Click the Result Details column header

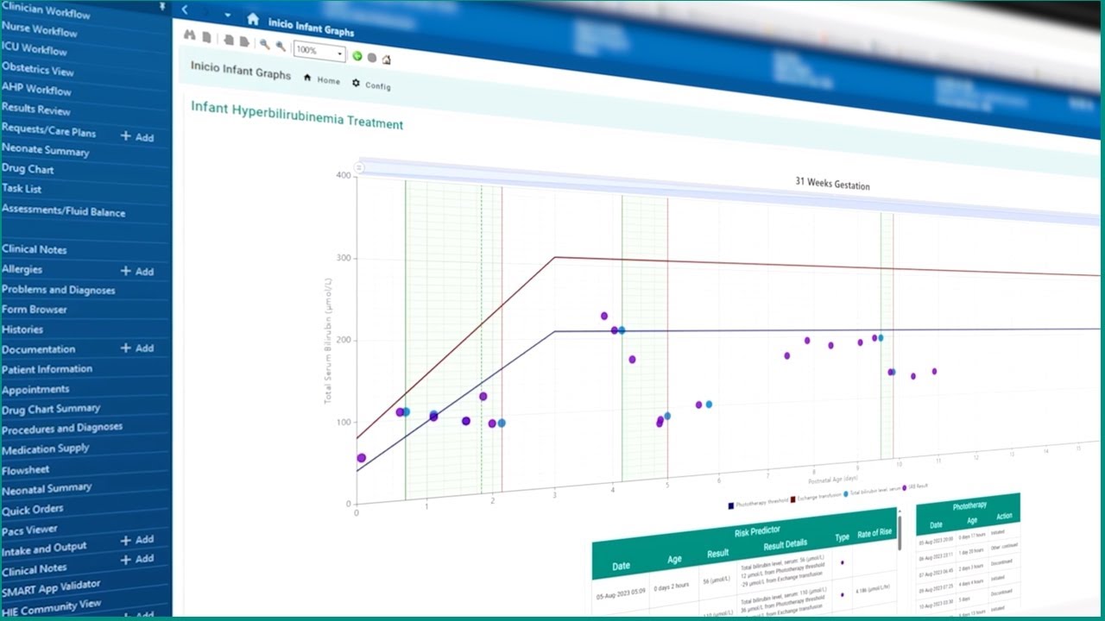[785, 546]
